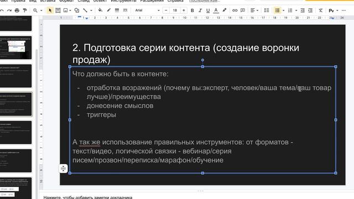Open the Инструменты menu
Image resolution: width=354 pixels, height=199 pixels.
coord(123,1)
